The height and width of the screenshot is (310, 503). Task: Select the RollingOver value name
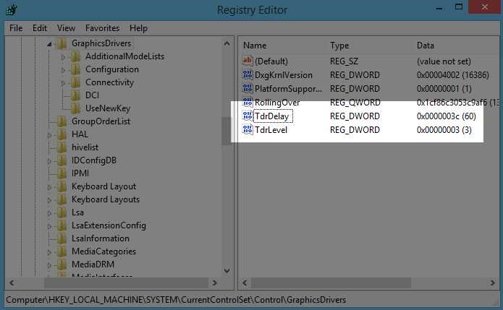click(277, 103)
